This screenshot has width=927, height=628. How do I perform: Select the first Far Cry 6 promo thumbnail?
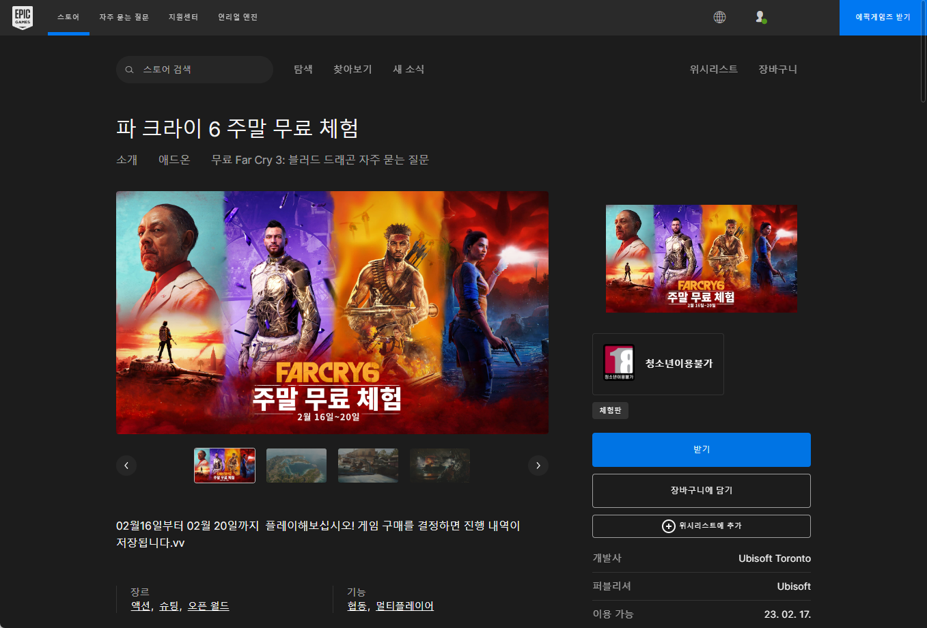[x=225, y=466]
